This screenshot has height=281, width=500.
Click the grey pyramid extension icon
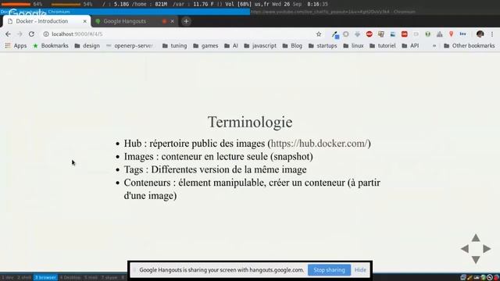[439, 34]
